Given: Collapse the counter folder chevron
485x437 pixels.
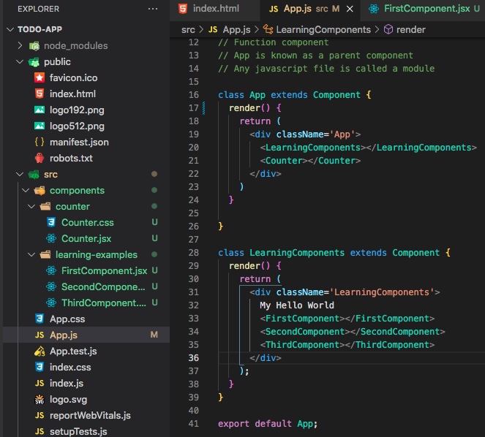Looking at the screenshot, I should 31,207.
